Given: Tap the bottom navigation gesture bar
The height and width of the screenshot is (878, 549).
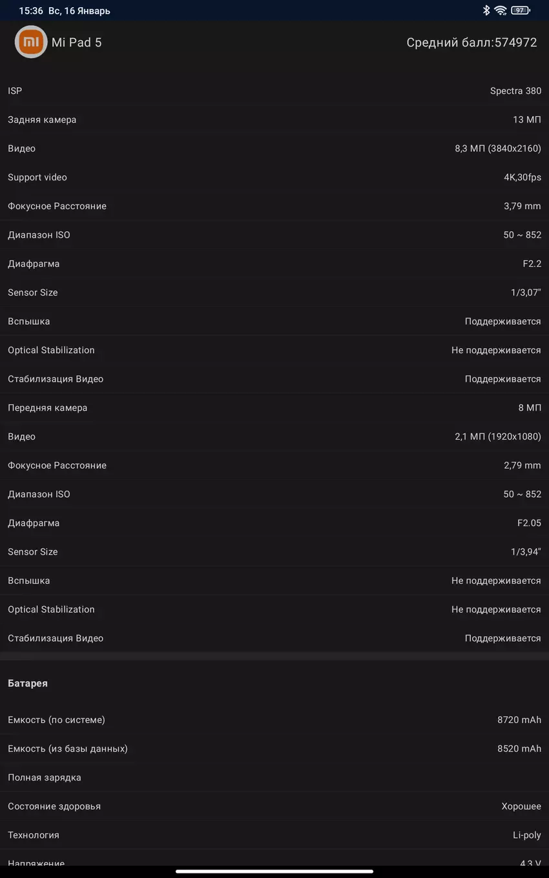Looking at the screenshot, I should tap(274, 871).
